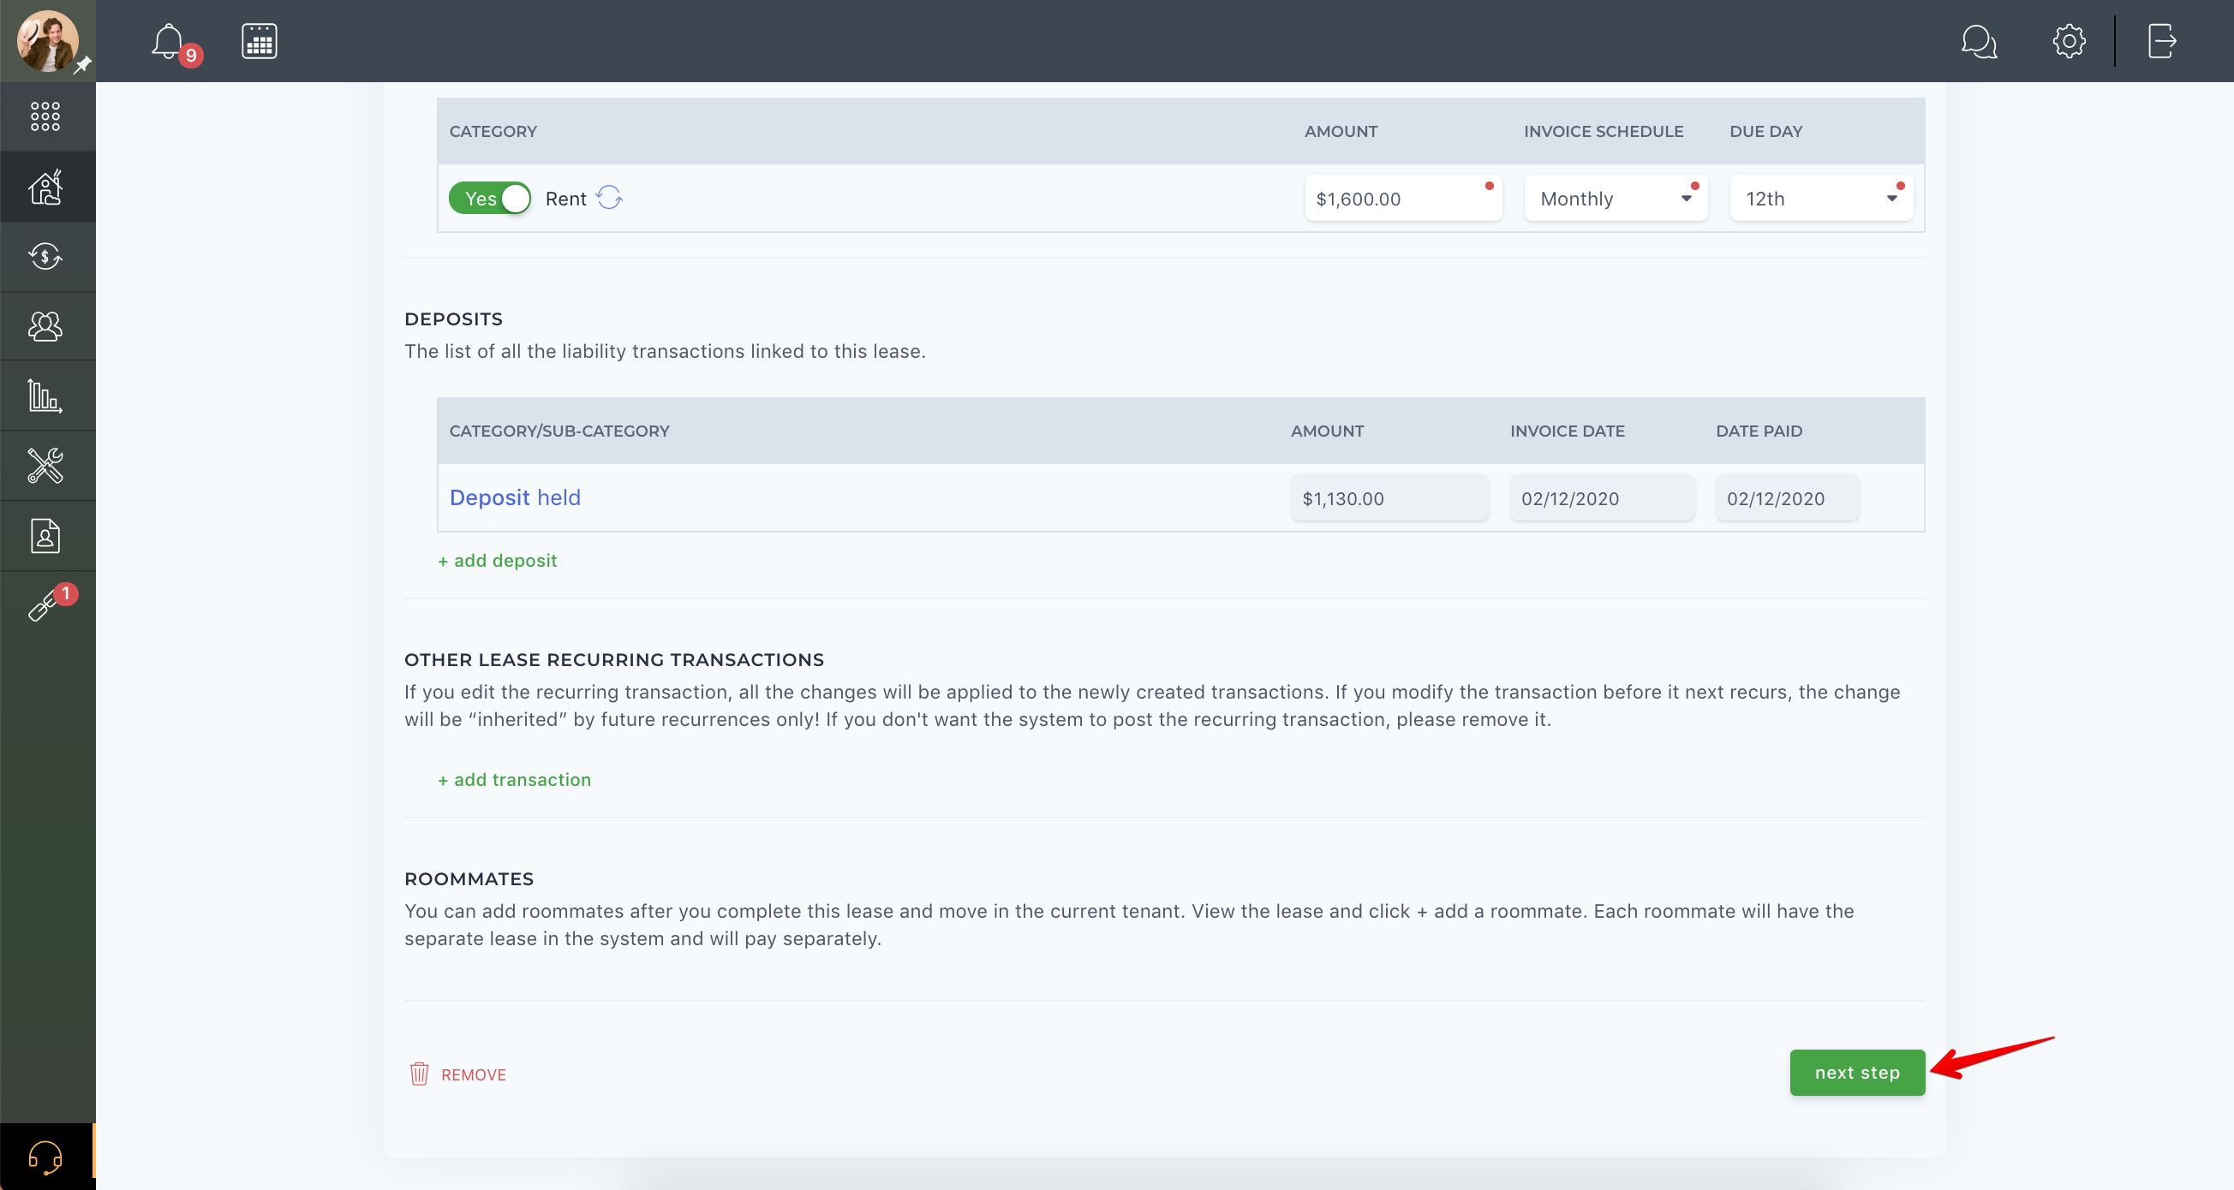2234x1190 pixels.
Task: Click OTHER LEASE RECURRING TRANSACTIONS heading
Action: coord(614,659)
